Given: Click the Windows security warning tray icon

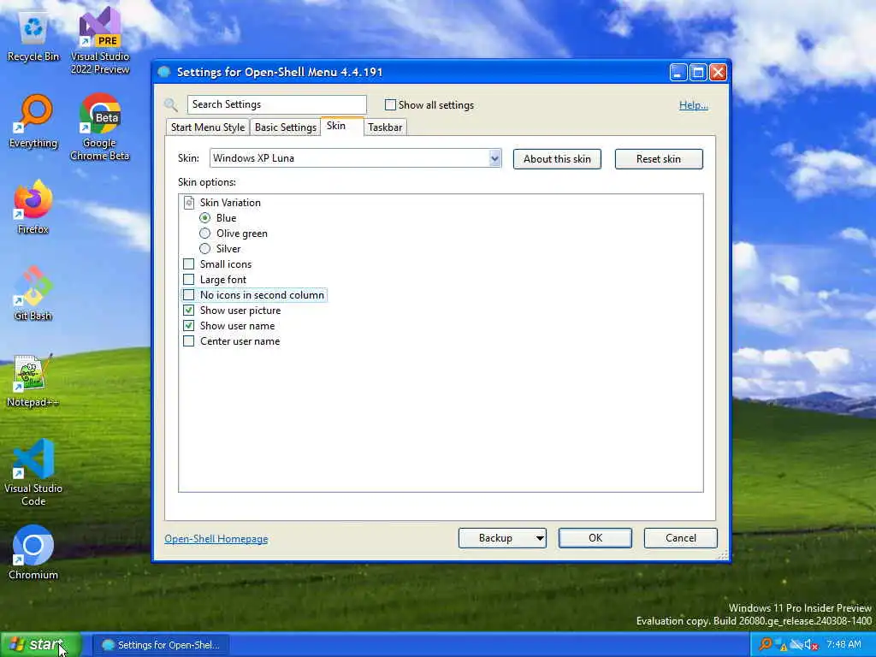Looking at the screenshot, I should pyautogui.click(x=781, y=645).
